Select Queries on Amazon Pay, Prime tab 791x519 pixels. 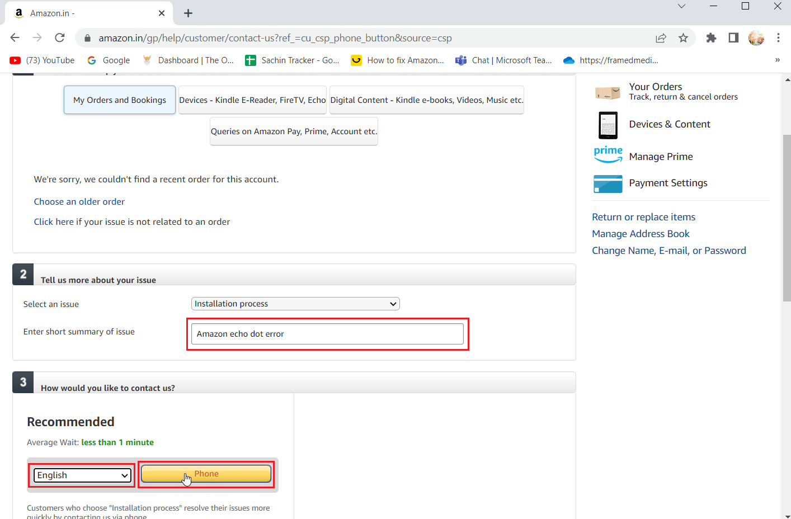tap(294, 131)
